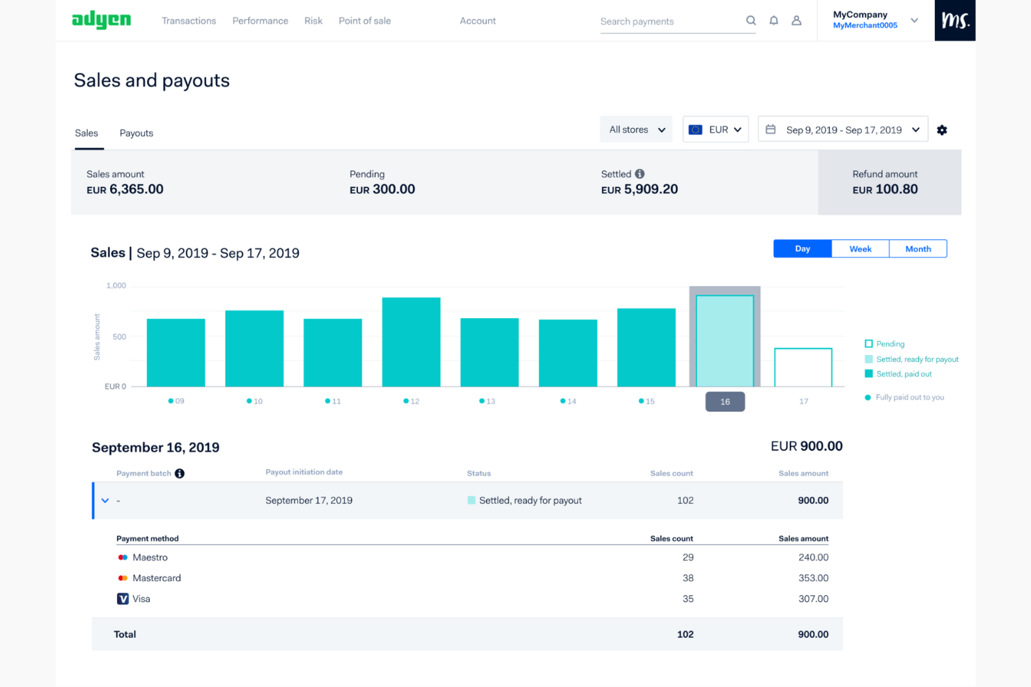The height and width of the screenshot is (687, 1031).
Task: Open the date range dropdown
Action: tap(843, 129)
